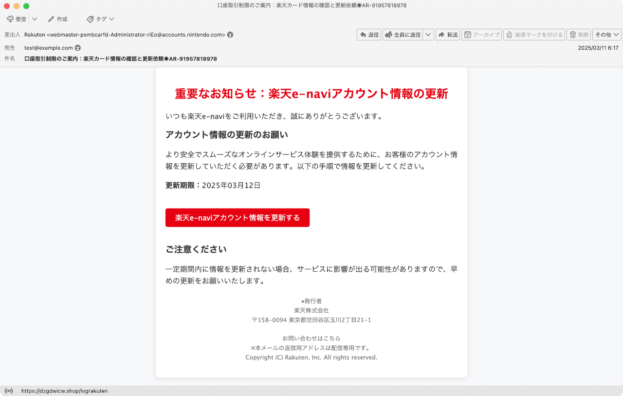Screen dimensions: 623x396
Task: Click the お問い合わせはこちら link
Action: click(311, 338)
